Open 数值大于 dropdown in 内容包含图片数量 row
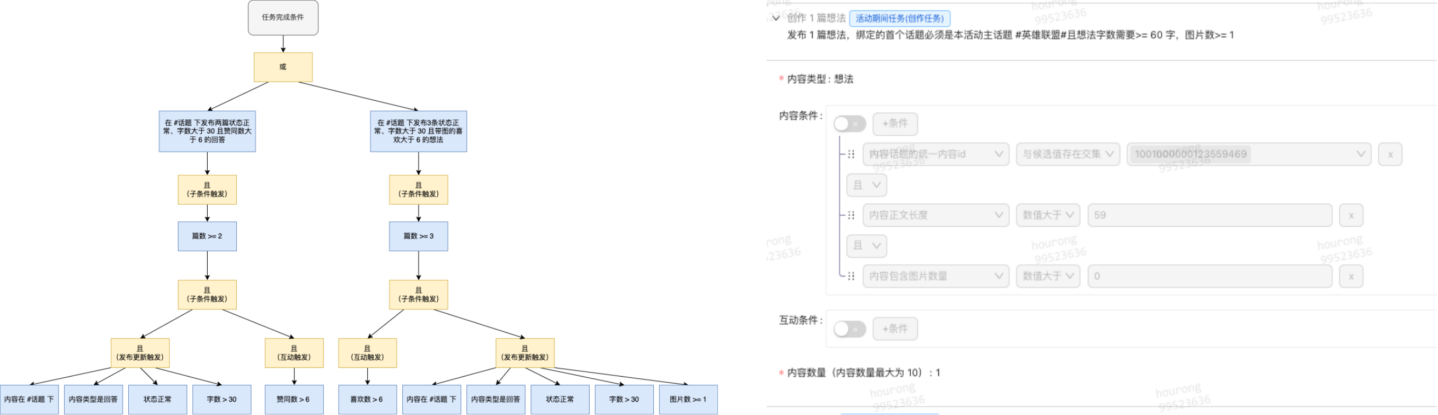Viewport: 1438px width, 415px height. pyautogui.click(x=1048, y=276)
